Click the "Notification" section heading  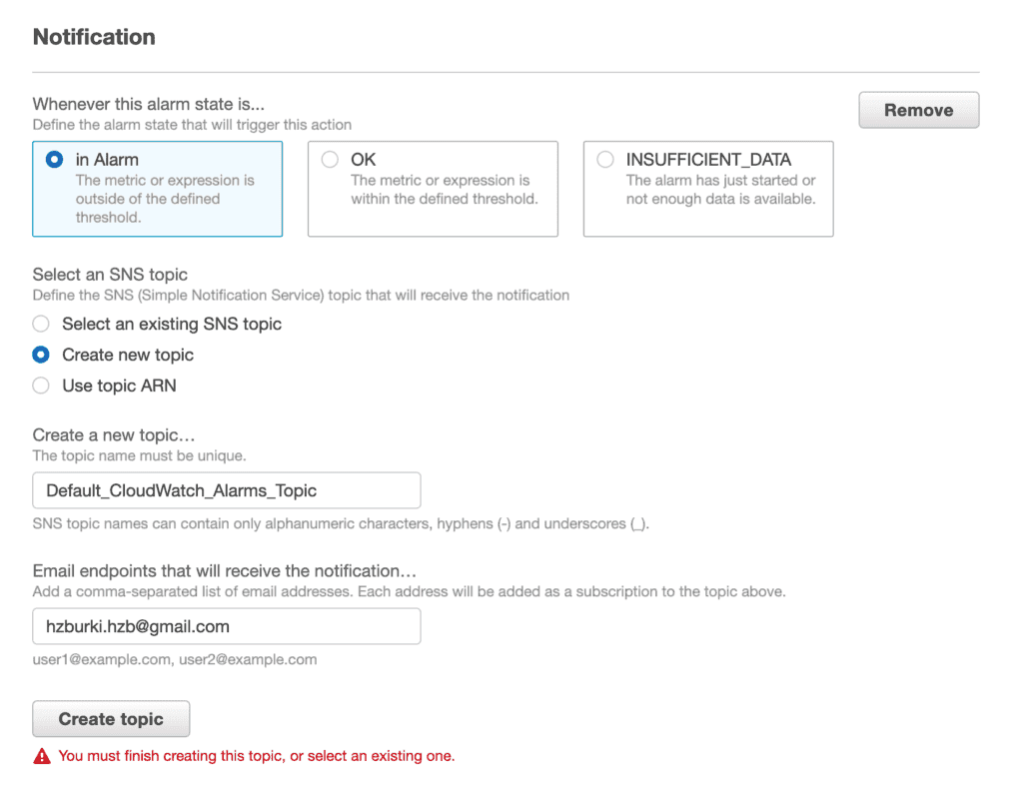click(94, 37)
